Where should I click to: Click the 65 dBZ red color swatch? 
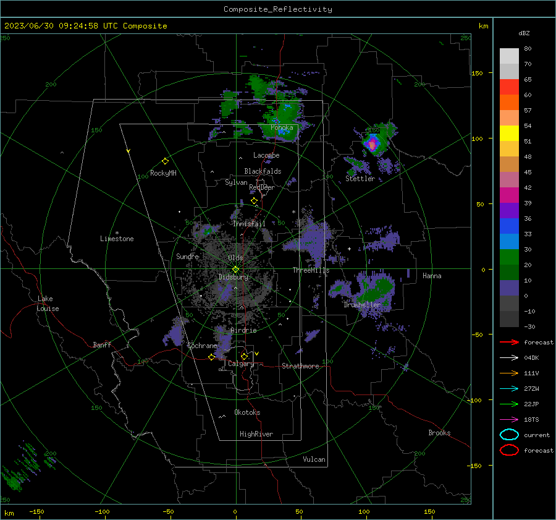509,87
